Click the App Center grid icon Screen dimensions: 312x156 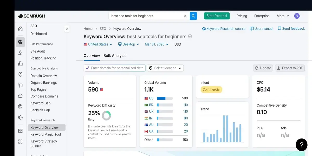tap(20, 141)
